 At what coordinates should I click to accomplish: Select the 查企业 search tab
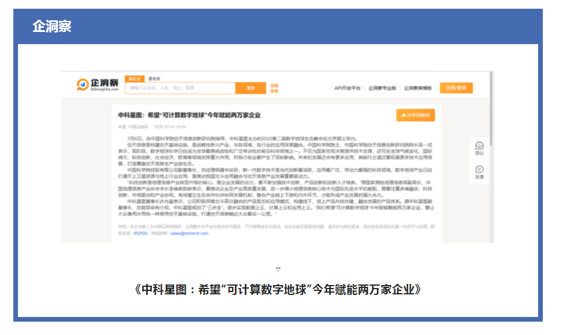135,78
